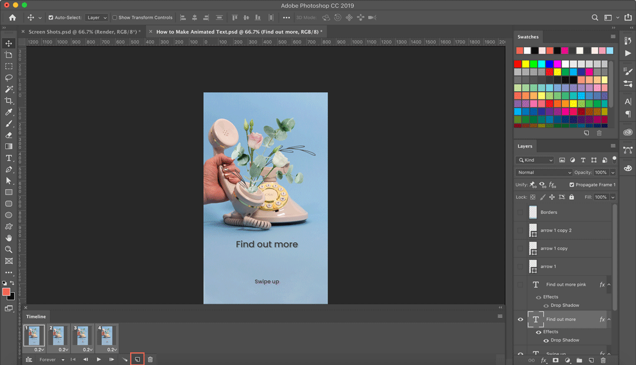Open the Swatches panel menu
The height and width of the screenshot is (365, 636).
pos(613,37)
